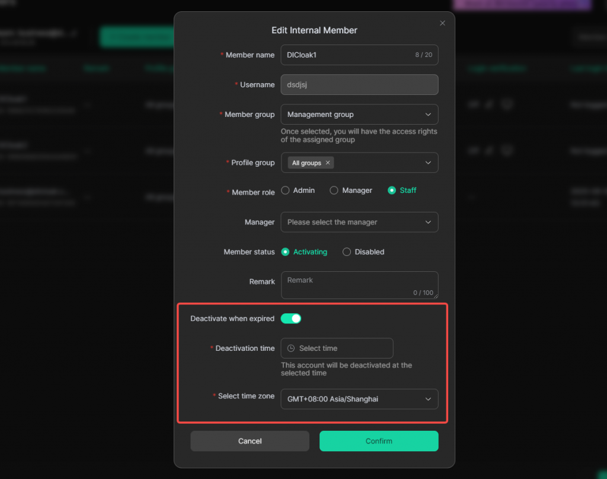Select the Activating member status
607x479 pixels.
pos(286,252)
